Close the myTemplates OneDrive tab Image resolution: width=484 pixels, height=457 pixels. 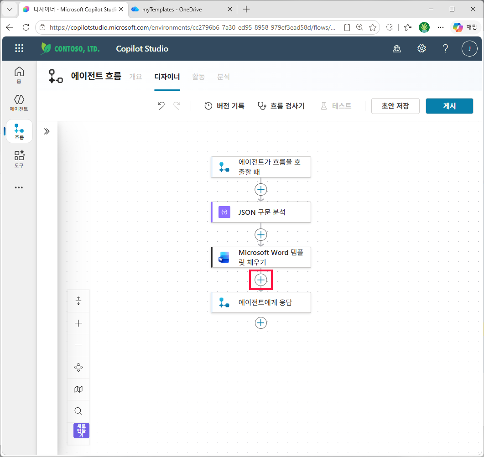pyautogui.click(x=229, y=9)
